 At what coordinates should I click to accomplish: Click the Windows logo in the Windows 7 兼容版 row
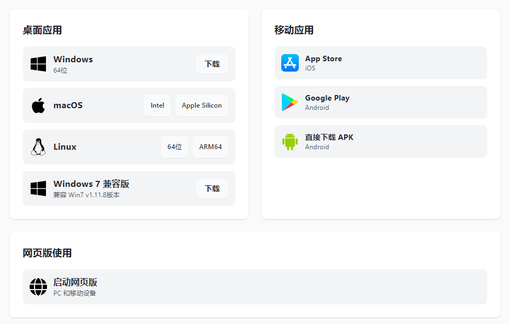(38, 188)
